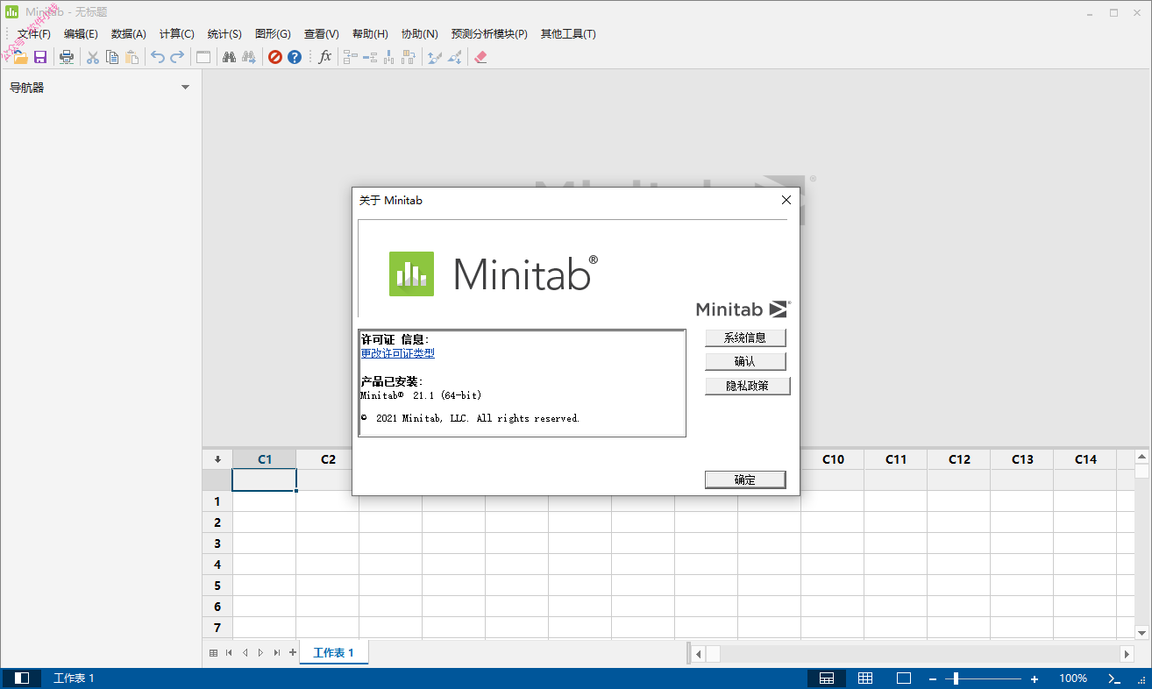This screenshot has width=1152, height=689.
Task: Open the 统计(S) menu
Action: [x=224, y=34]
